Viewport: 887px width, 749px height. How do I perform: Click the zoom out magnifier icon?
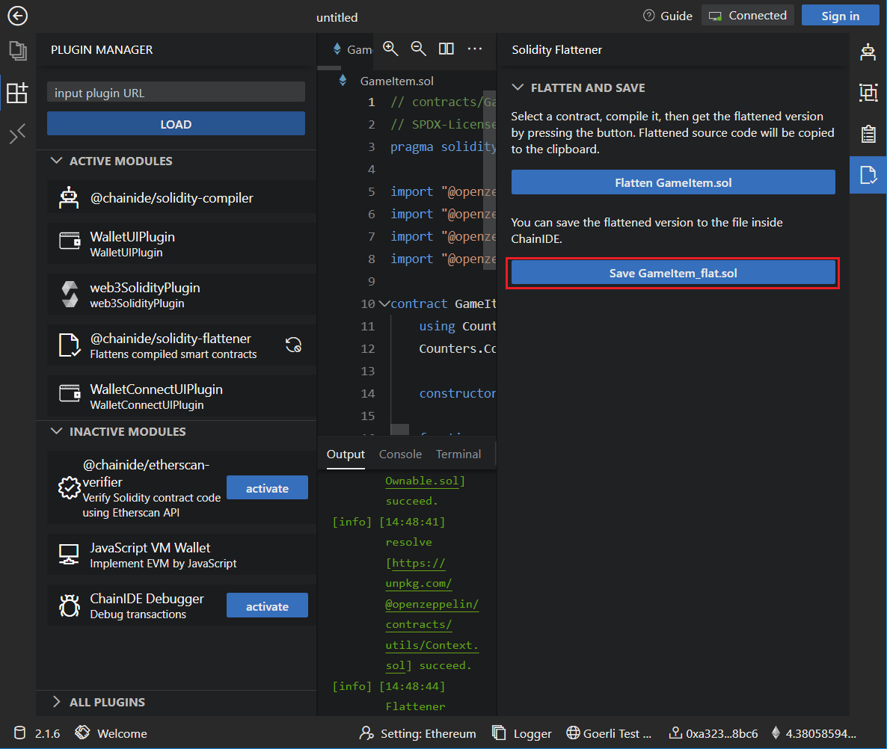[x=418, y=49]
